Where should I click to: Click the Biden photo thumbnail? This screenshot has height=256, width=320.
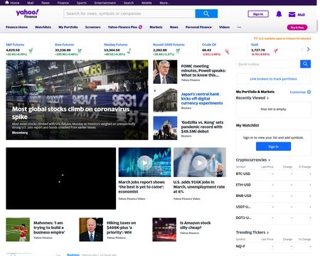[x=91, y=230]
